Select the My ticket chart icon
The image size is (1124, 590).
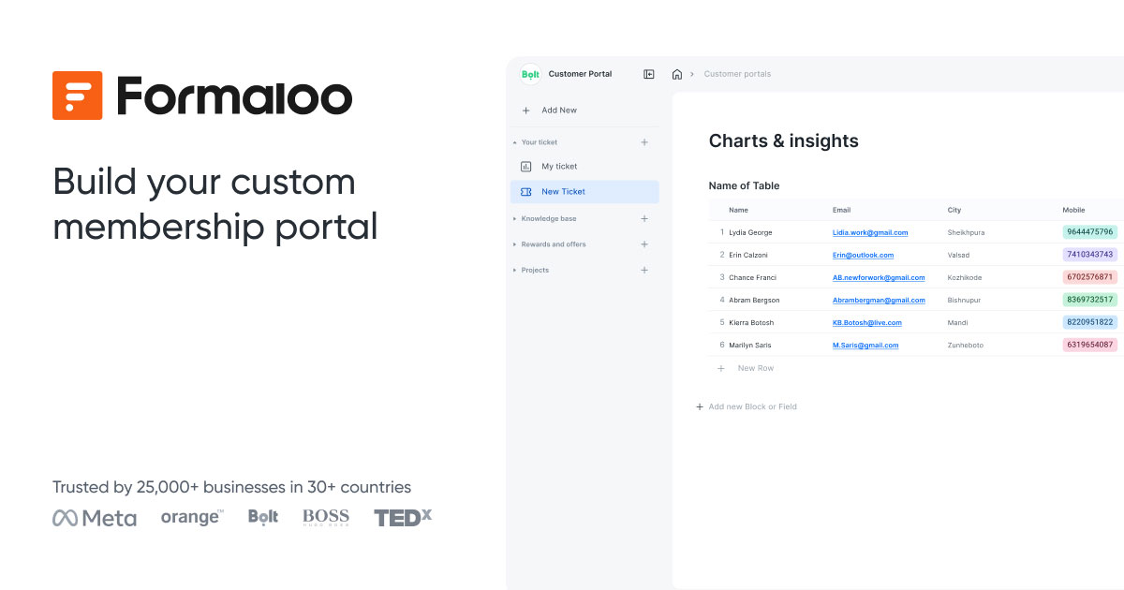click(526, 166)
